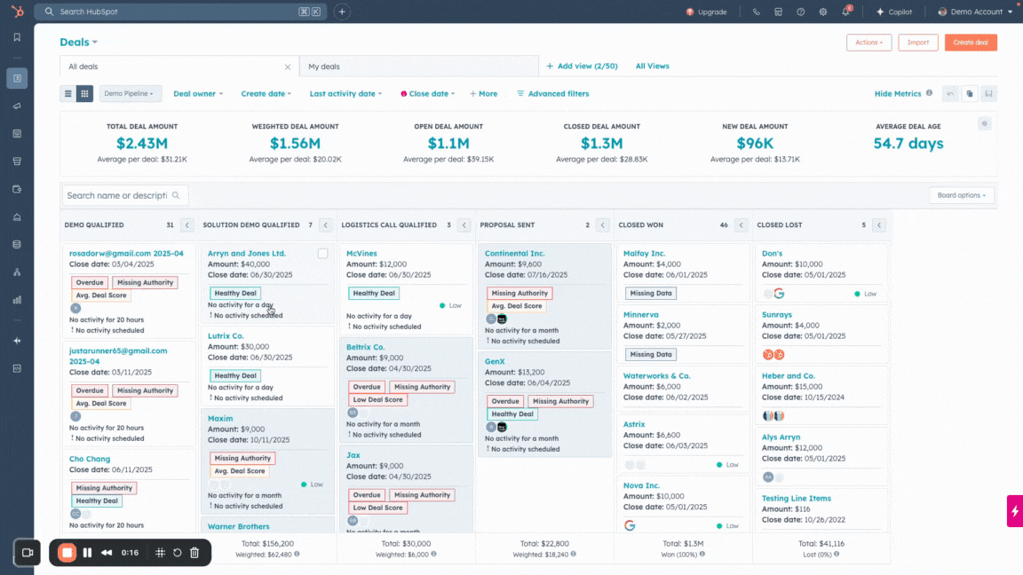Open the Create date filter
This screenshot has width=1023, height=575.
point(266,94)
